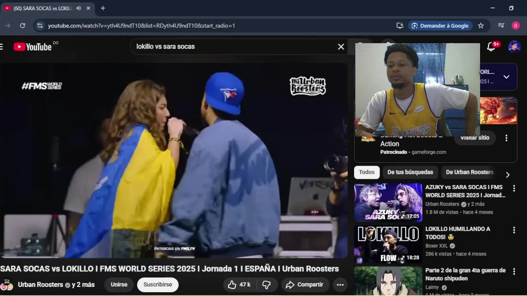Click the Unirse button
The height and width of the screenshot is (296, 527).
(119, 284)
